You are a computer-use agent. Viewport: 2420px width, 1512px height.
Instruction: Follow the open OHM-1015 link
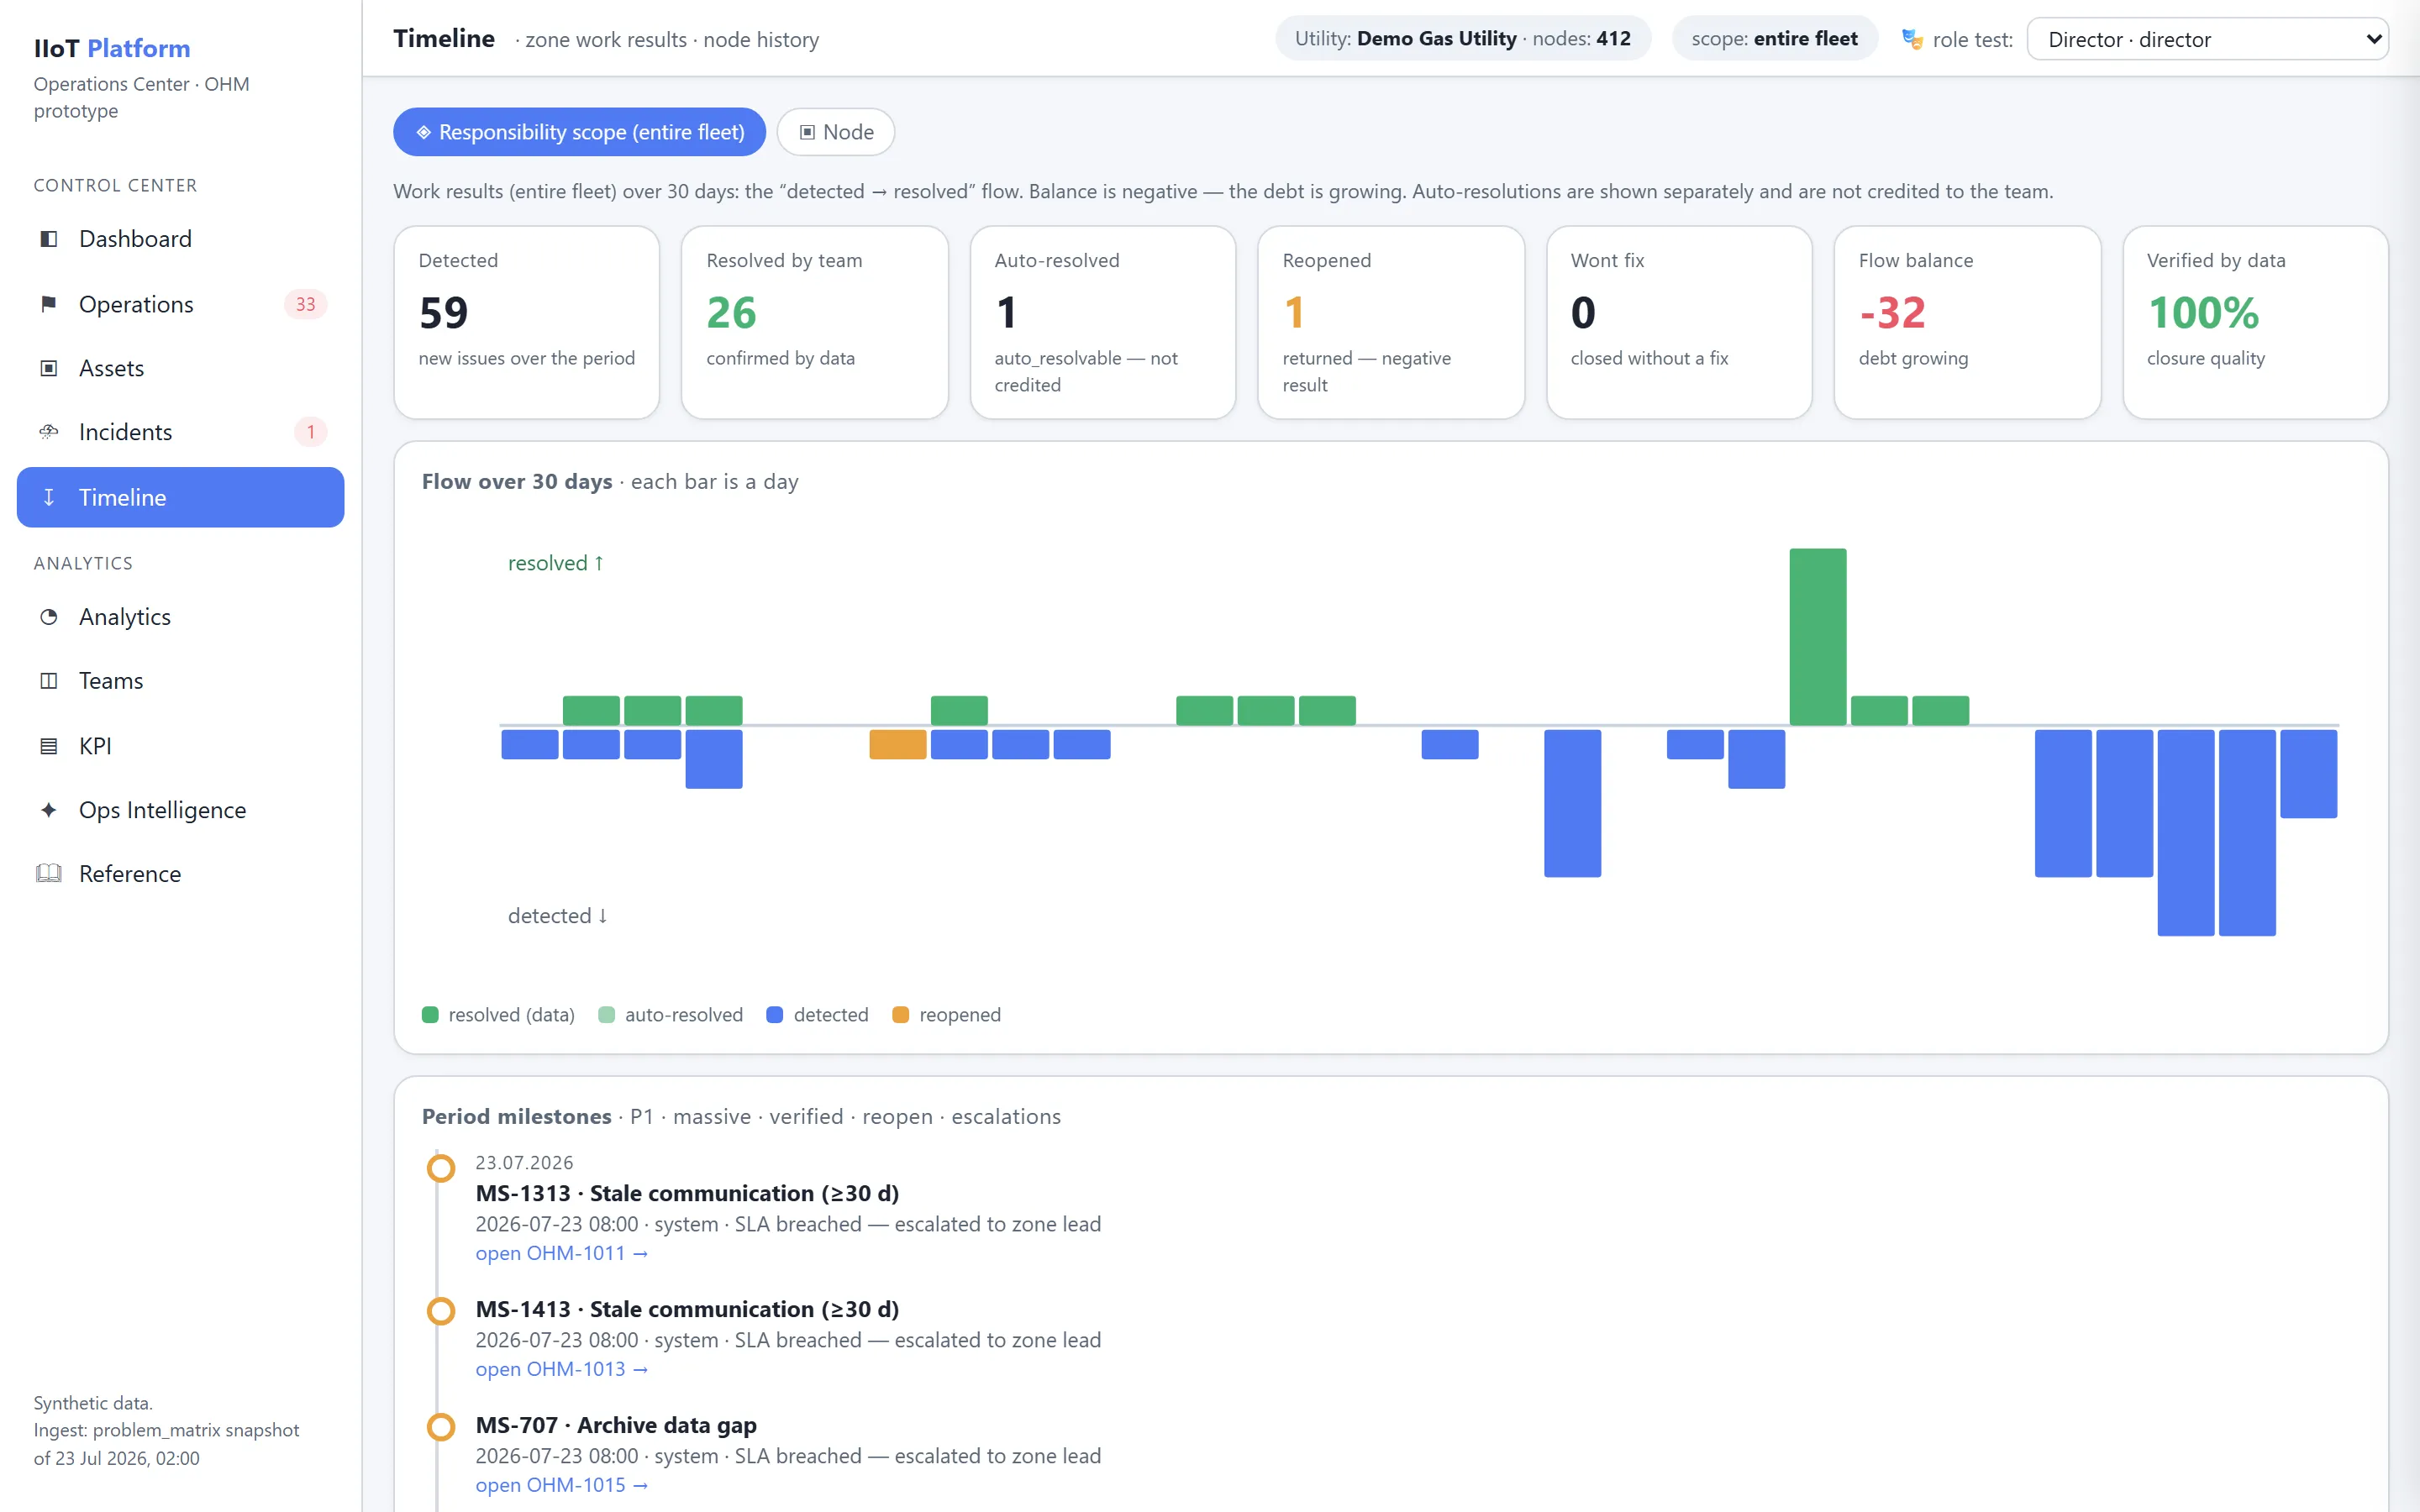coord(561,1485)
